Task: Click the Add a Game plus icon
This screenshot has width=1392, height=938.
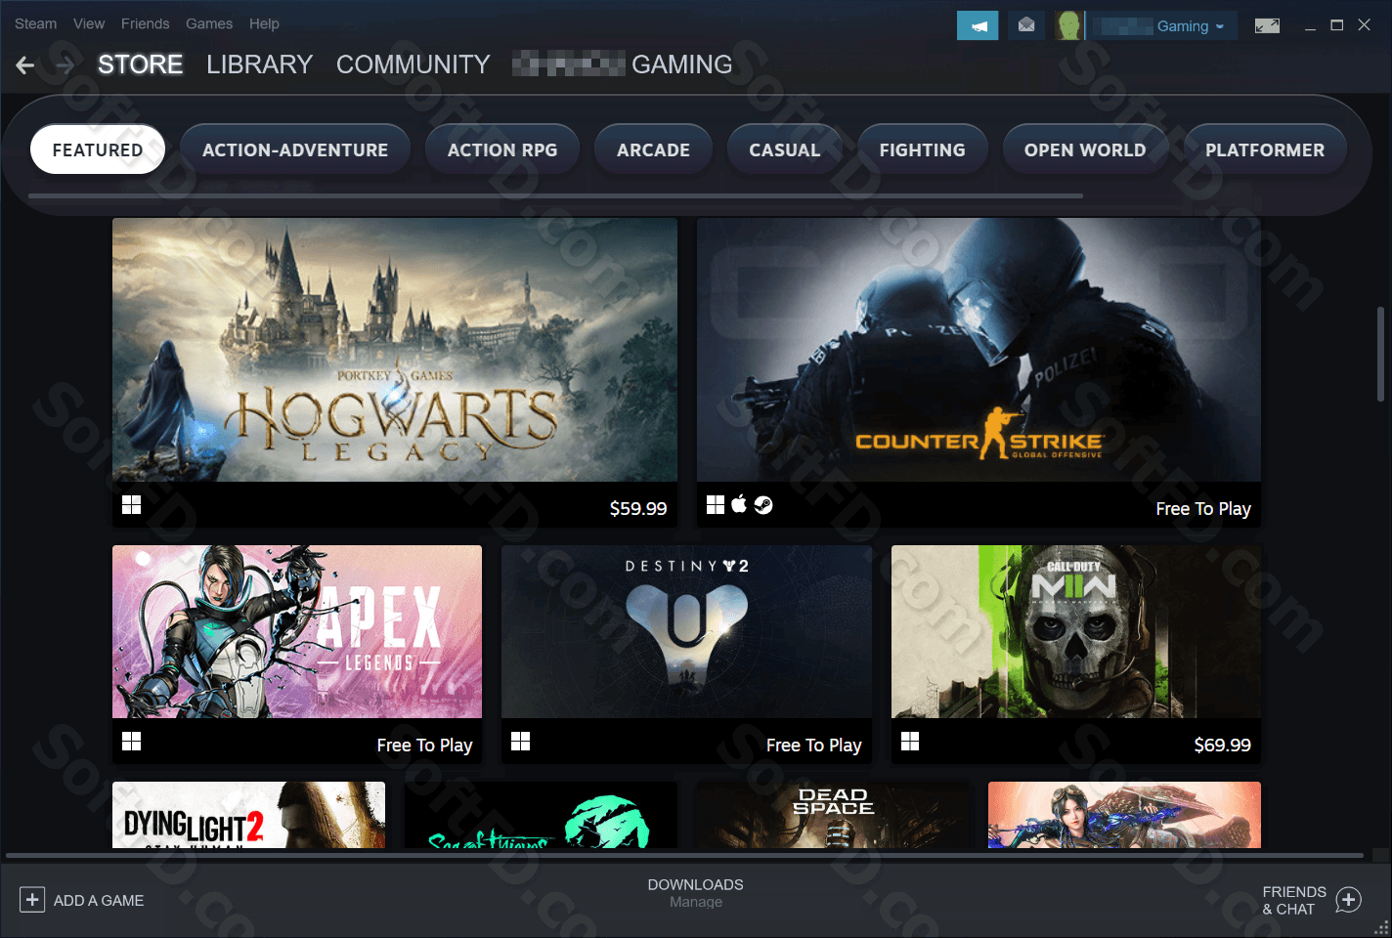Action: tap(32, 900)
